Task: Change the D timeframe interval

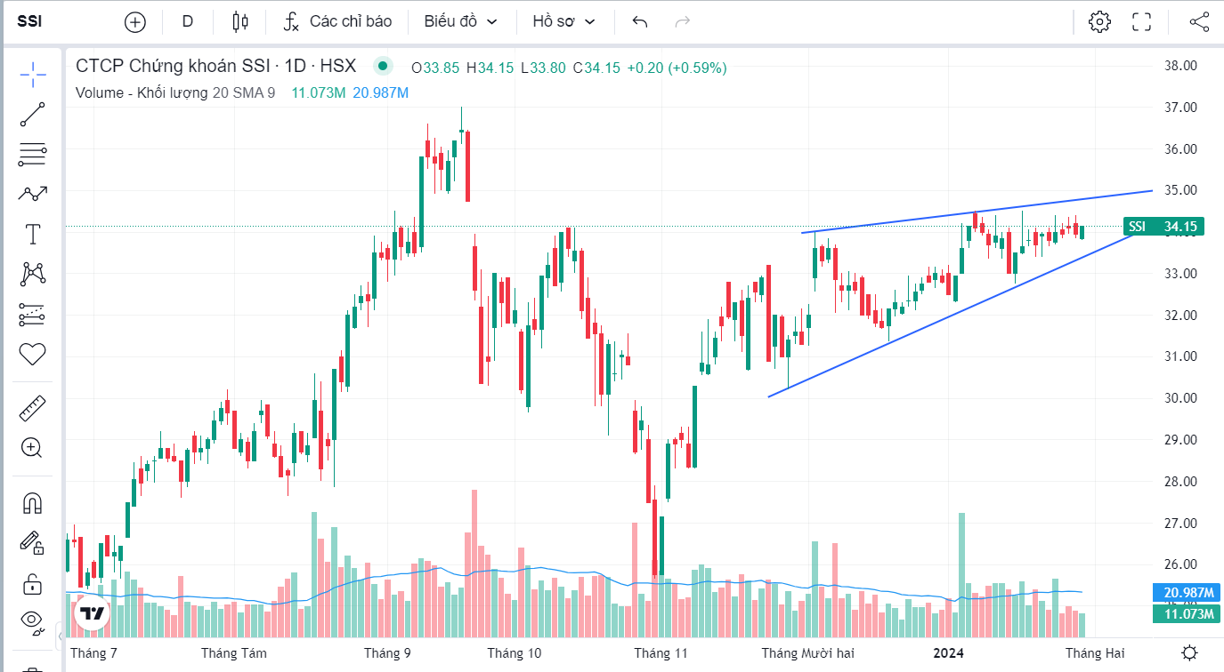Action: click(188, 21)
